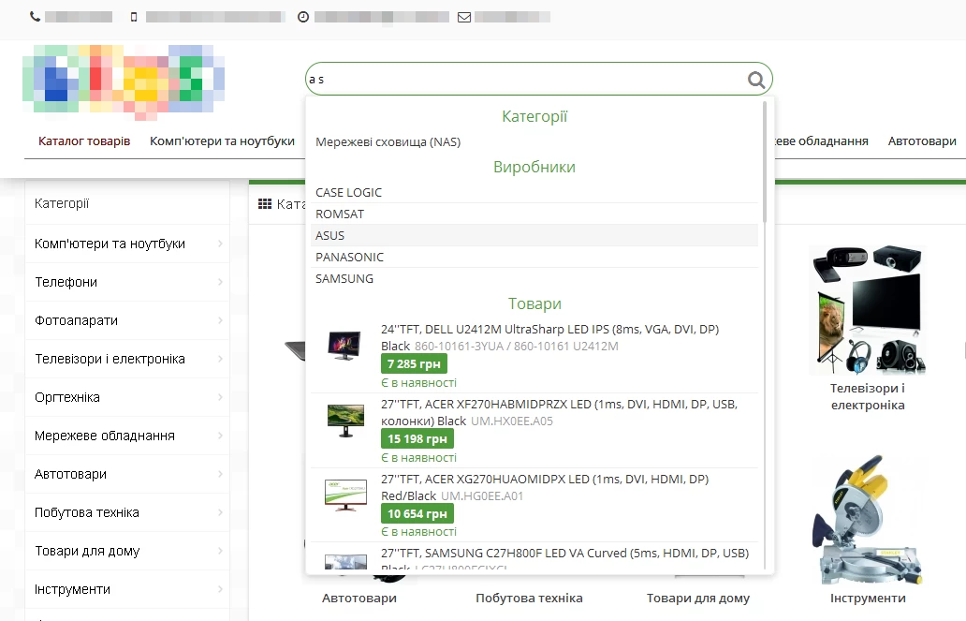Choose manufacturer SAMSUNG

[534, 279]
